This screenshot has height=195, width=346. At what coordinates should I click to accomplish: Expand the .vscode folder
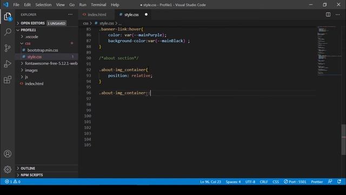[31, 37]
